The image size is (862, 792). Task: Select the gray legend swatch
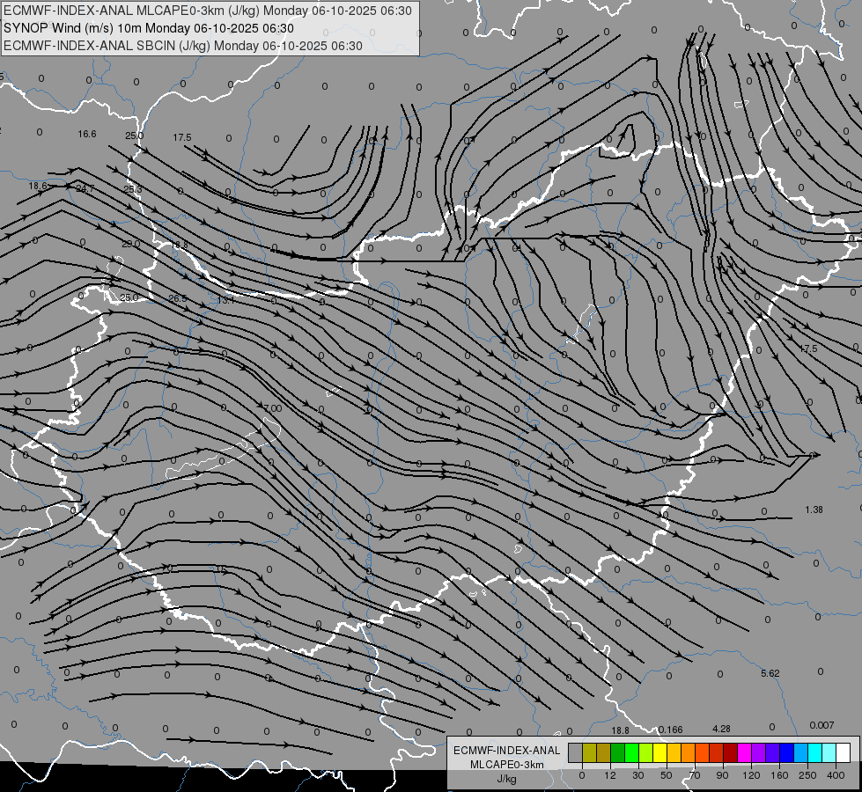pos(575,752)
